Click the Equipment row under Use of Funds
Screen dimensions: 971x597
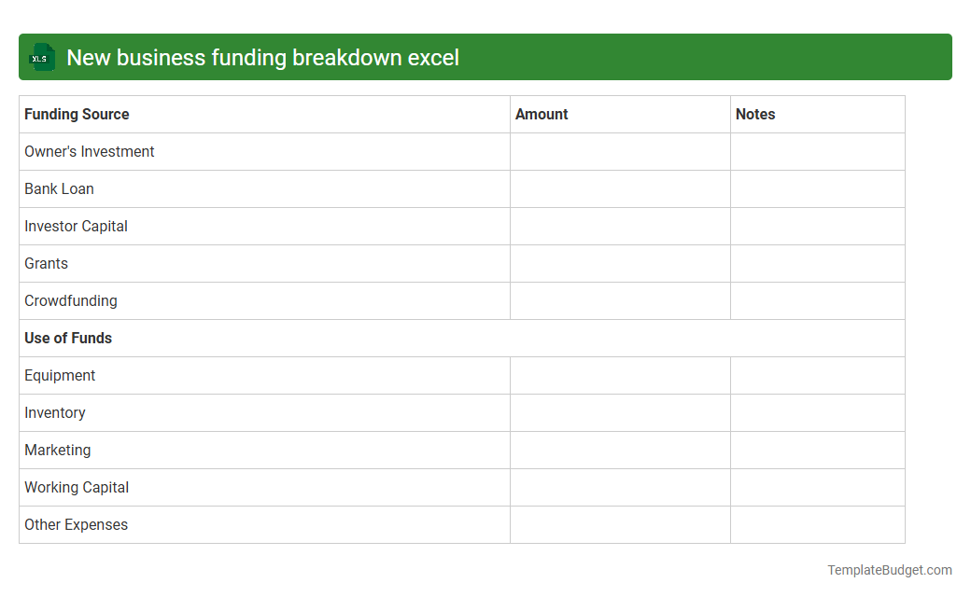pos(60,375)
